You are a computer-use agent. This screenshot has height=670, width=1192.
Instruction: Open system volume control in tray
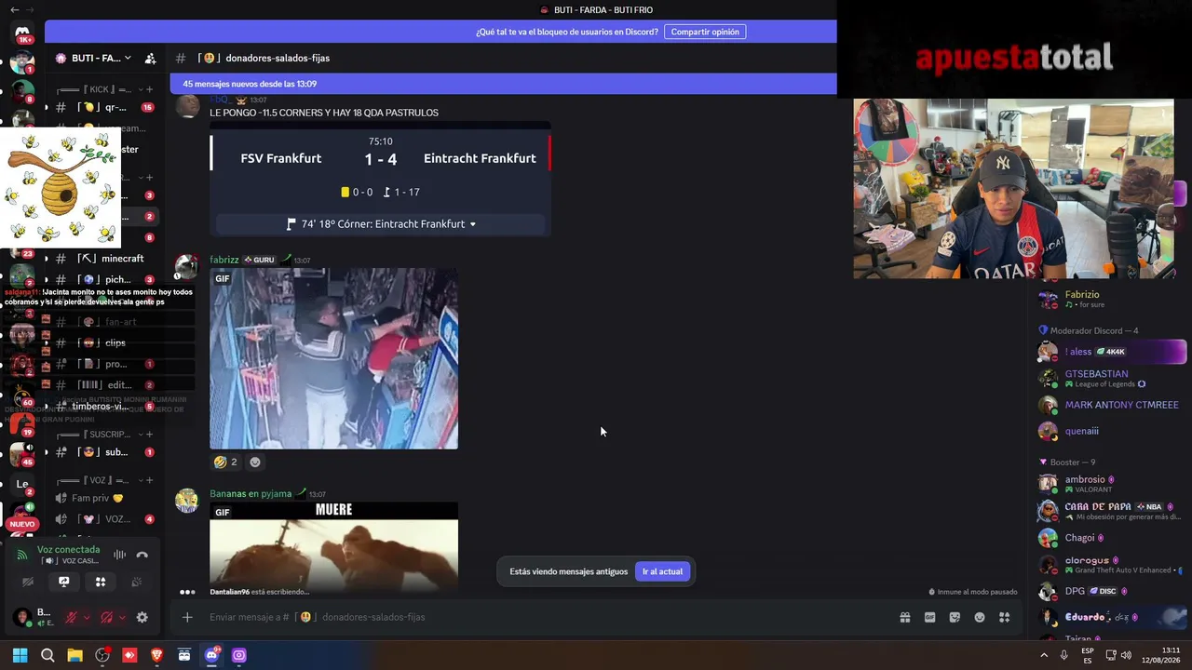1126,655
